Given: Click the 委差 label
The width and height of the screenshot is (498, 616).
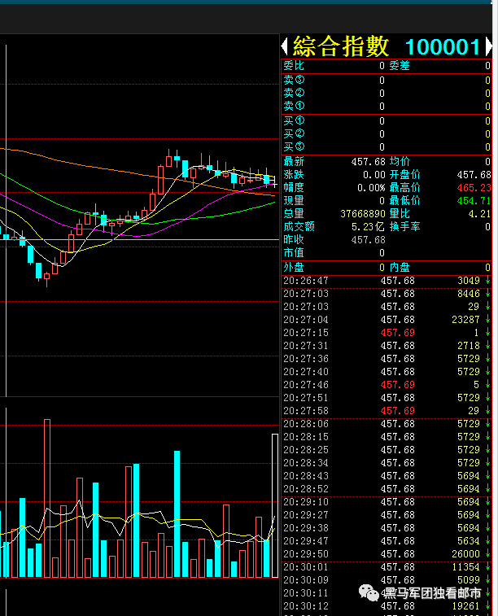Looking at the screenshot, I should click(400, 66).
